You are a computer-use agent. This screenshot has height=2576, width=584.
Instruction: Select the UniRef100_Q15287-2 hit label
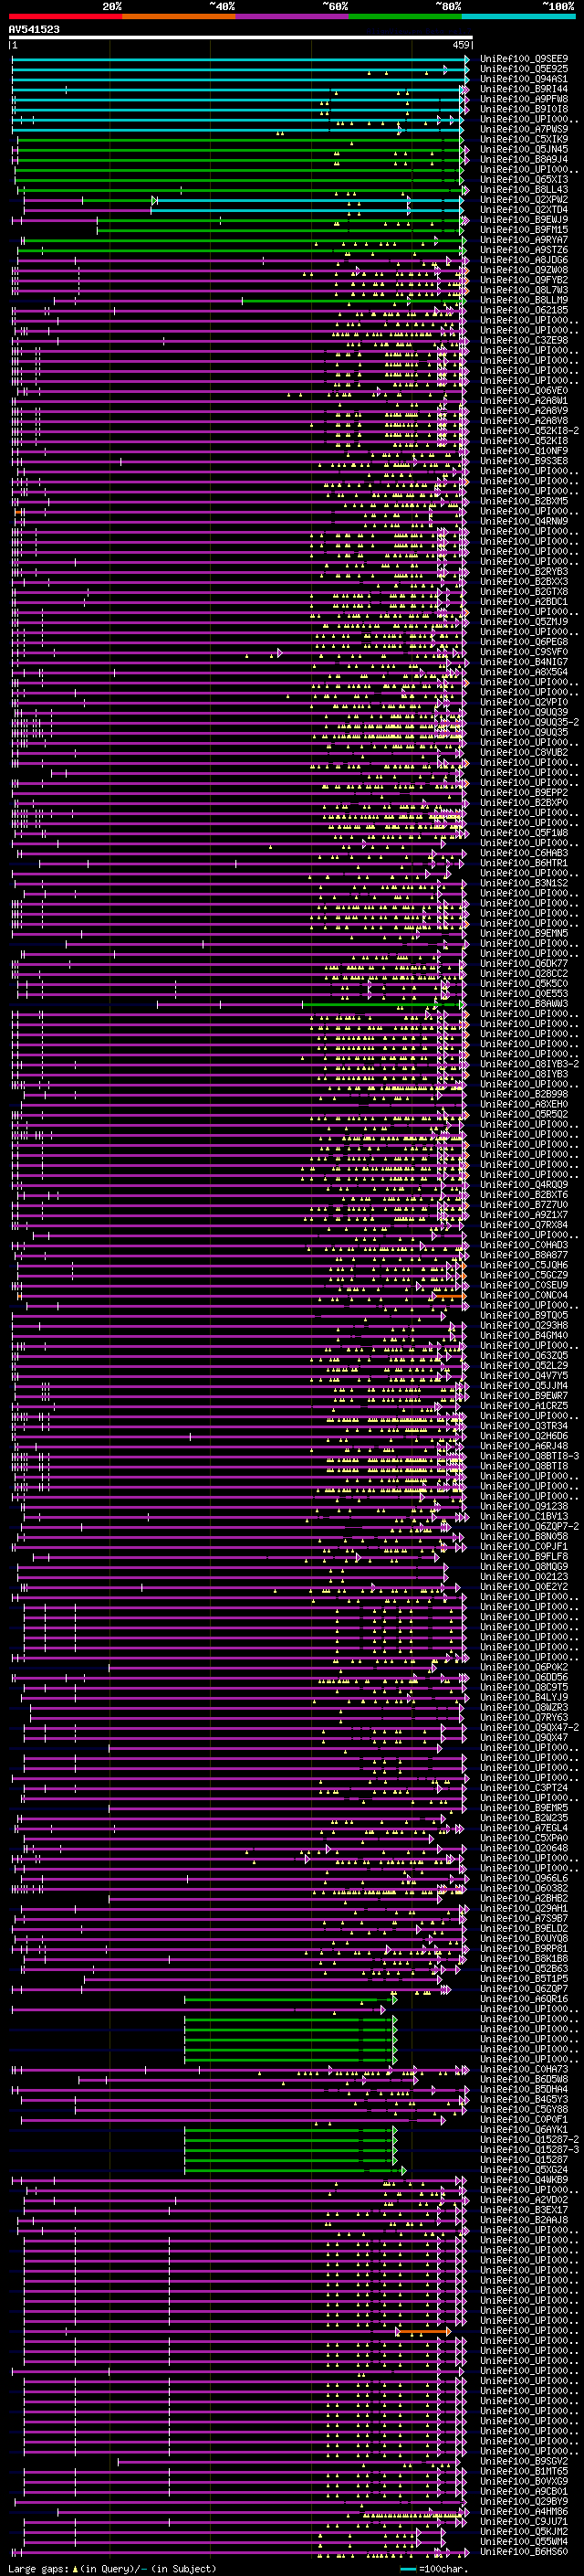(529, 2140)
